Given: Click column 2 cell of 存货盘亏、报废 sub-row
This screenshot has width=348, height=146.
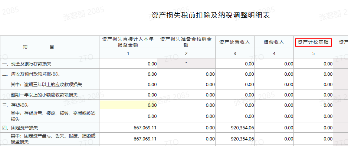Looking at the screenshot, I should (x=186, y=116).
